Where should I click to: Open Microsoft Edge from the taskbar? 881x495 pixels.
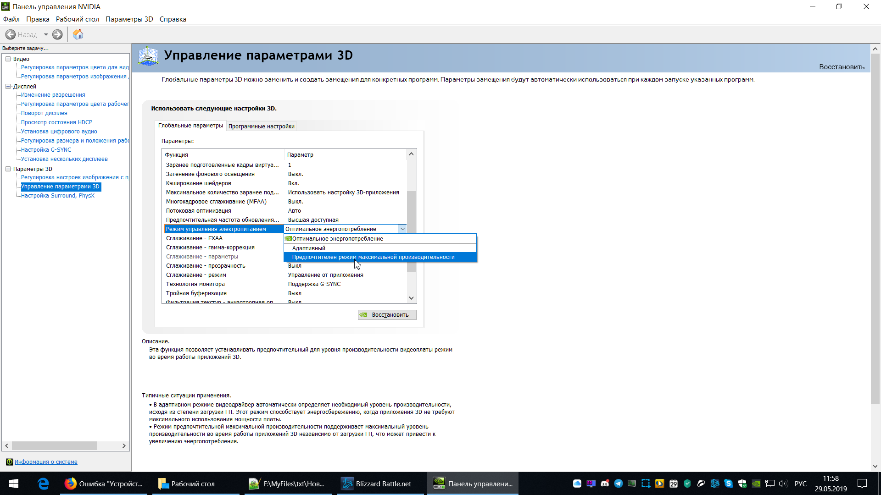coord(43,484)
